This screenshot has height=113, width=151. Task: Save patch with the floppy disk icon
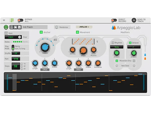click(19, 27)
